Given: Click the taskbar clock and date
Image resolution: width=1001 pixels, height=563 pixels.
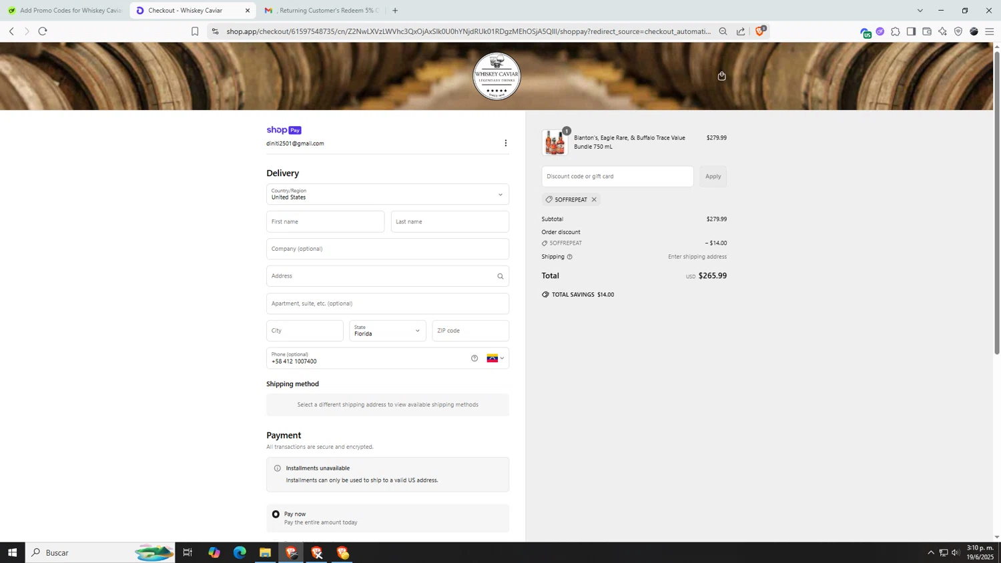Looking at the screenshot, I should [980, 552].
